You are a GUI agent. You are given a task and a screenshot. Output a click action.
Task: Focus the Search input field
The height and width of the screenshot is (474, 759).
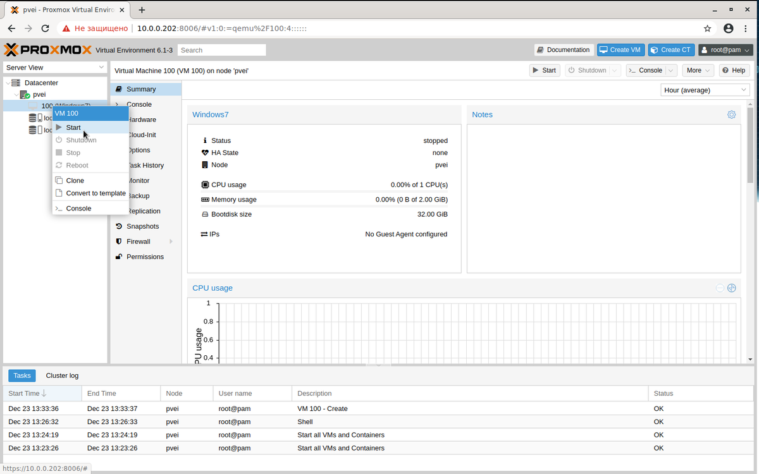click(221, 50)
